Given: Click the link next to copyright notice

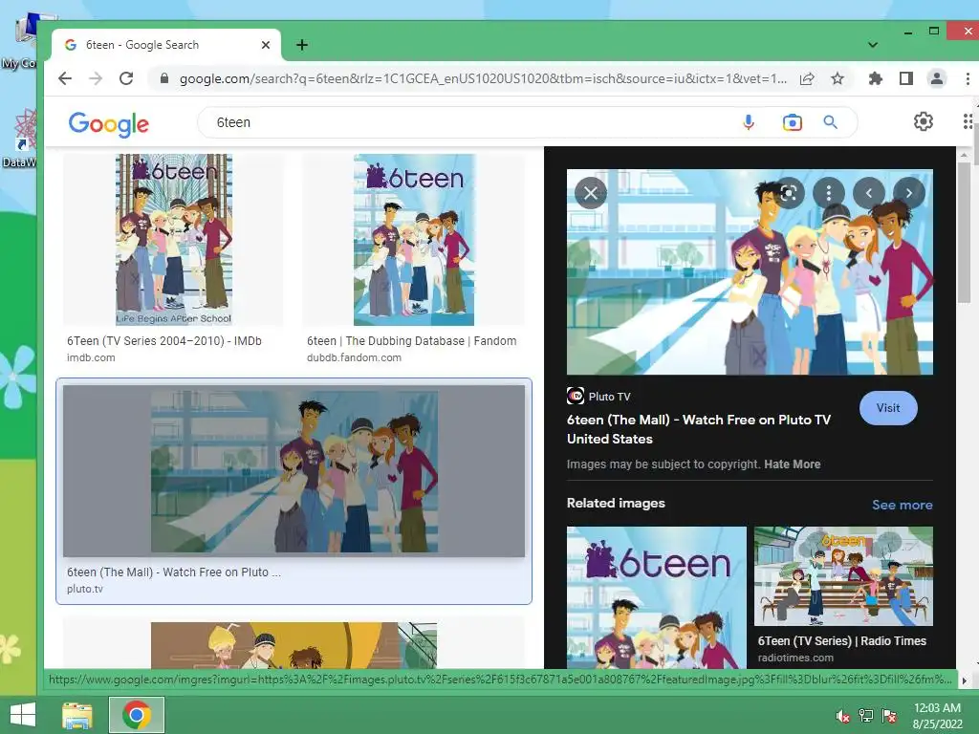Looking at the screenshot, I should pyautogui.click(x=792, y=464).
